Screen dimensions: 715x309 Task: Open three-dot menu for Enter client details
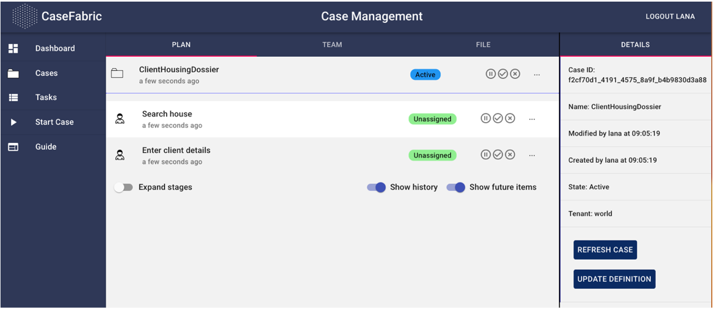click(532, 155)
